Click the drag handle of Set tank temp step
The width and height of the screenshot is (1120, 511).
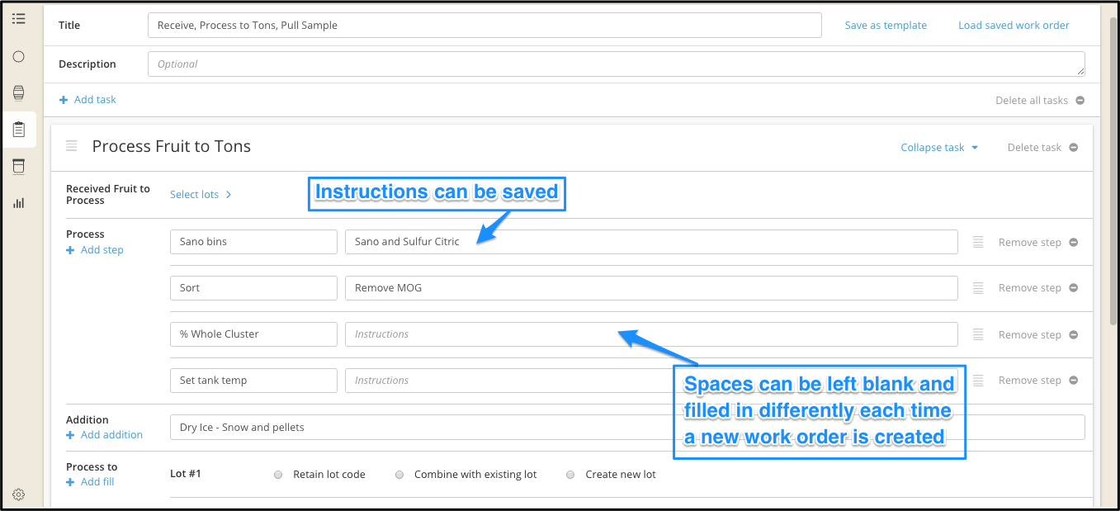978,381
